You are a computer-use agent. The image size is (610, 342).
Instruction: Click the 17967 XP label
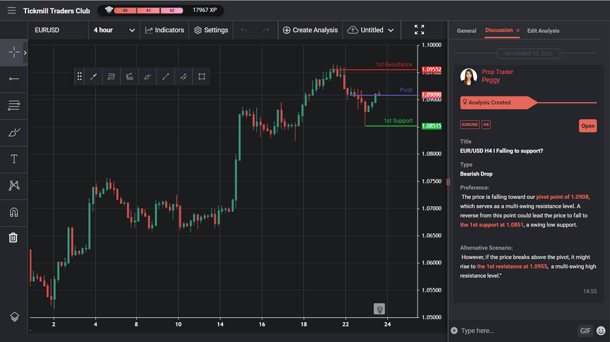(204, 10)
